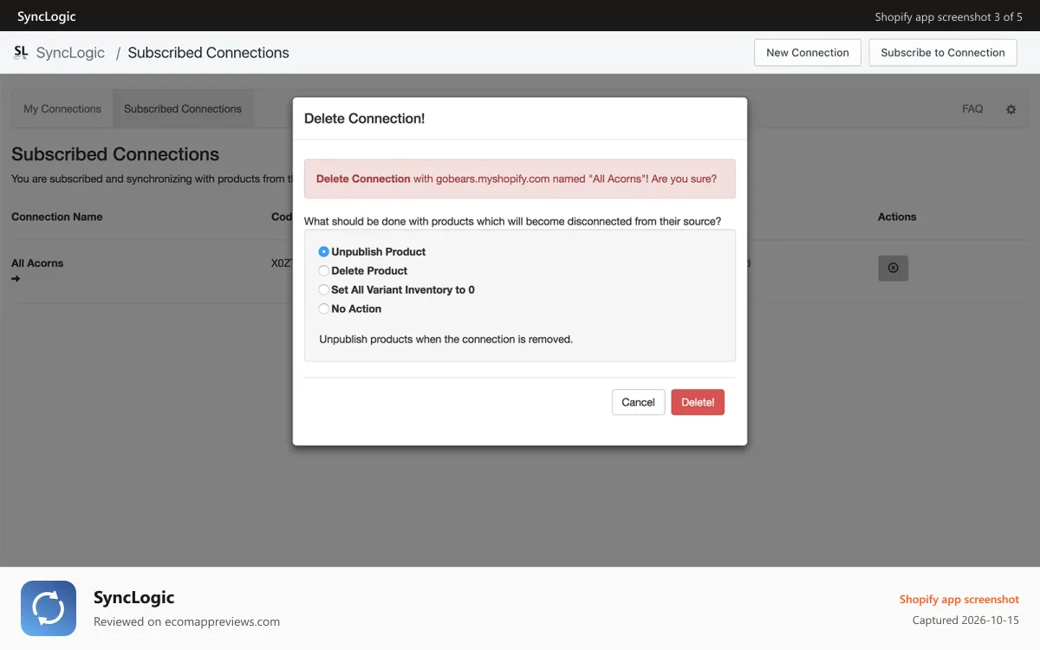Select the Unpublish Product radio option
This screenshot has height=650, width=1040.
point(324,251)
